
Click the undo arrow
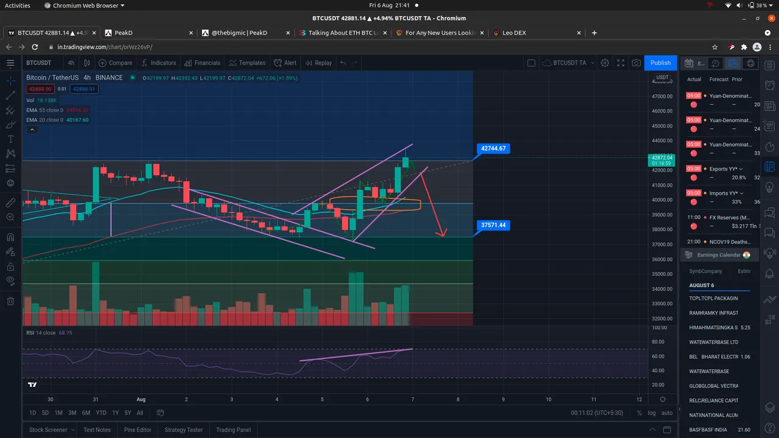(x=343, y=63)
